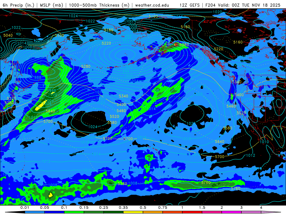Click the 0.35 legend value

pyautogui.click(x=123, y=208)
